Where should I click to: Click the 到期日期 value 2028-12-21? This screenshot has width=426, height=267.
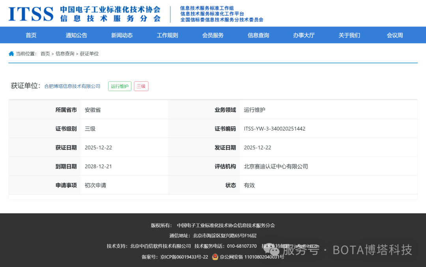point(98,166)
